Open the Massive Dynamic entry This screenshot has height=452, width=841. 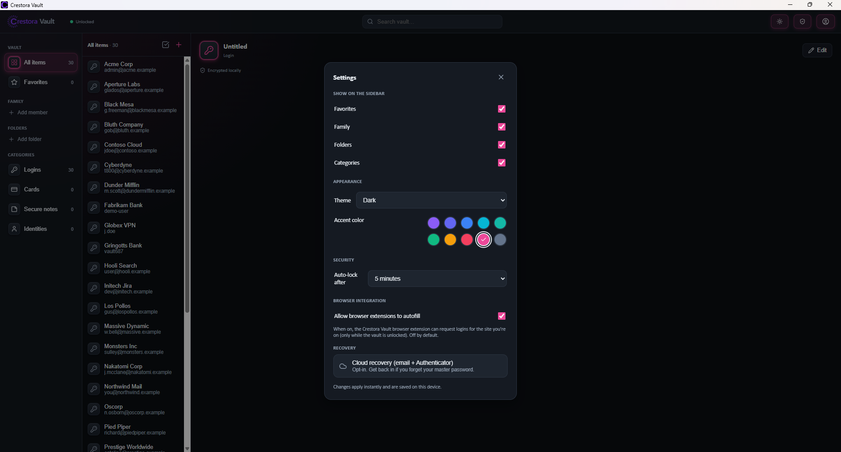(133, 328)
